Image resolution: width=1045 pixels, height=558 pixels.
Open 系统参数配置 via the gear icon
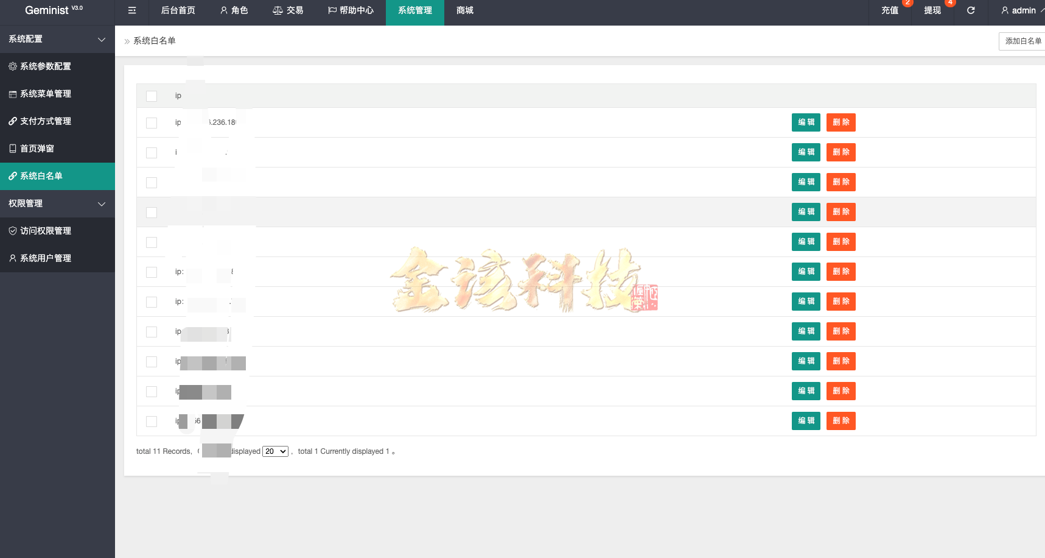(x=13, y=66)
